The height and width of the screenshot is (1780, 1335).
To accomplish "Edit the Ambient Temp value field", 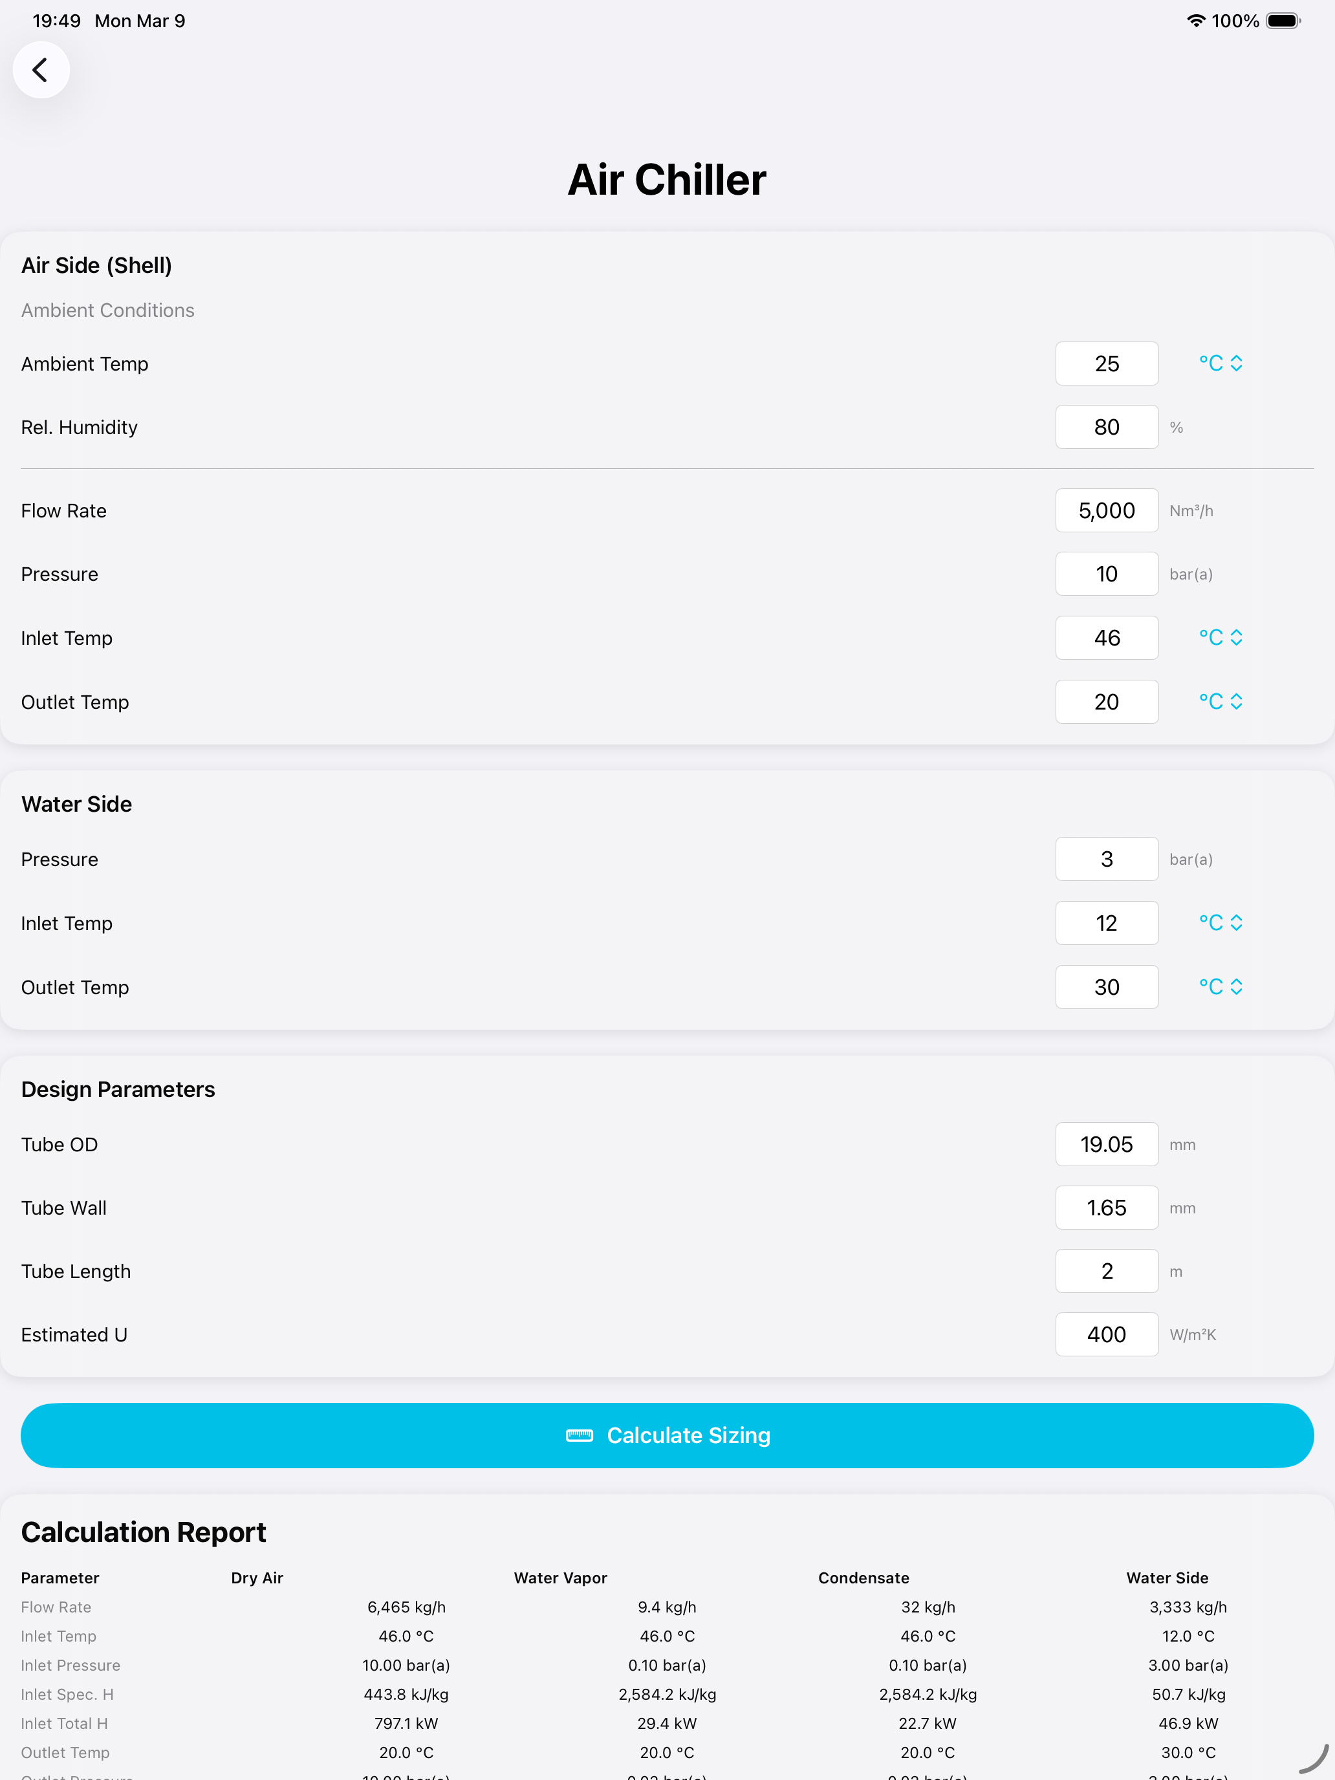I will [1107, 364].
